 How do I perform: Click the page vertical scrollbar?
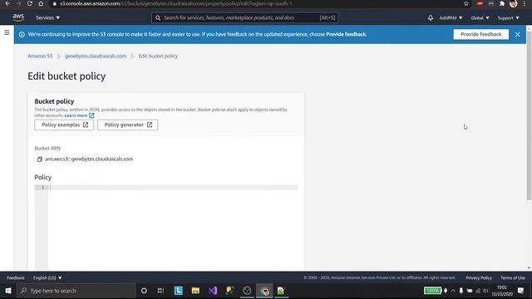point(529,115)
